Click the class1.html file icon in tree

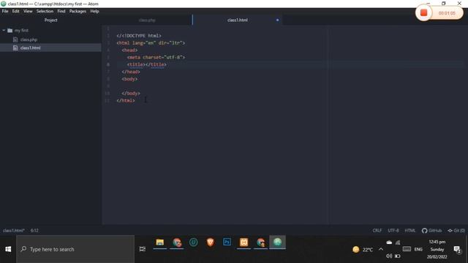(15, 47)
